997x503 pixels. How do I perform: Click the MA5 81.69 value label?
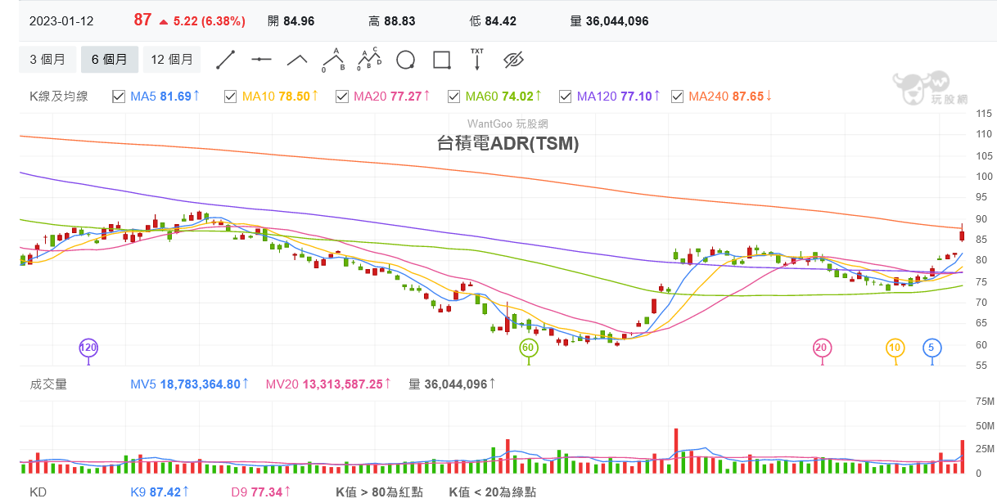pos(166,97)
